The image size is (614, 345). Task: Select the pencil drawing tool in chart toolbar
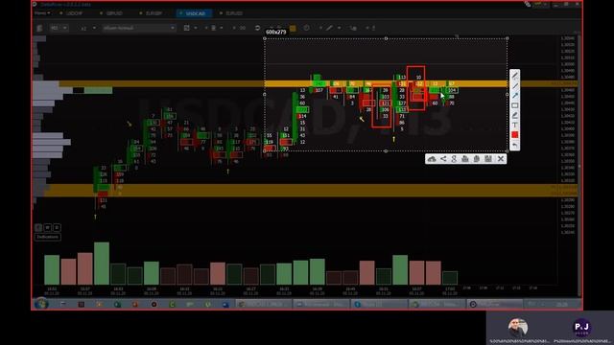[330, 28]
